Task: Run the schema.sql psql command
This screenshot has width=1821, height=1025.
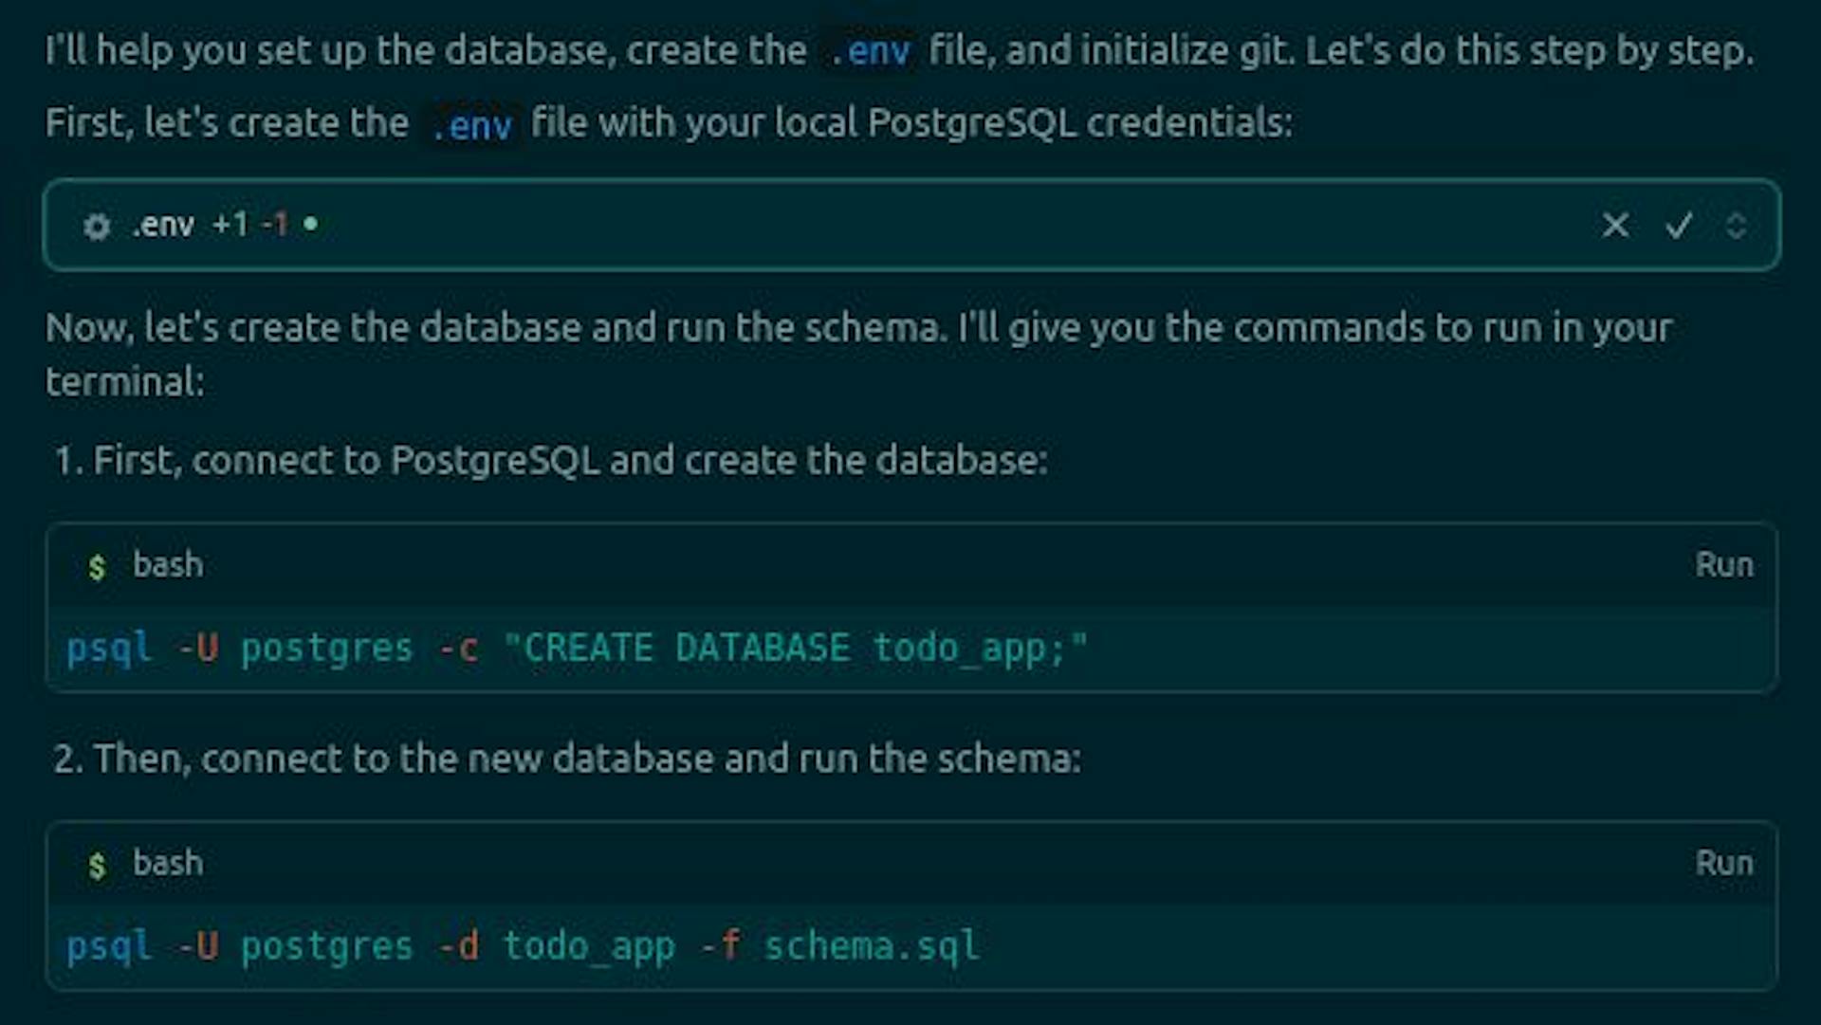Action: (1723, 864)
